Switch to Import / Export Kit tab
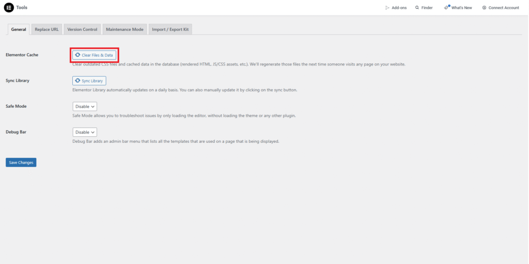This screenshot has width=529, height=264. [x=170, y=29]
